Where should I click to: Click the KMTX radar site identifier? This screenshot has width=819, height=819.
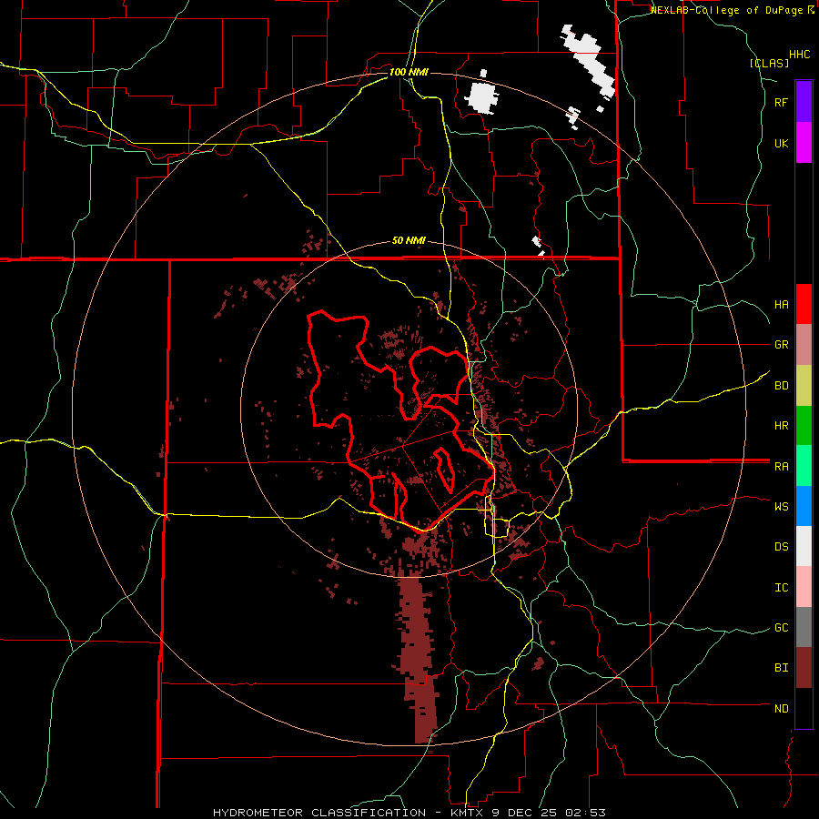click(x=467, y=813)
